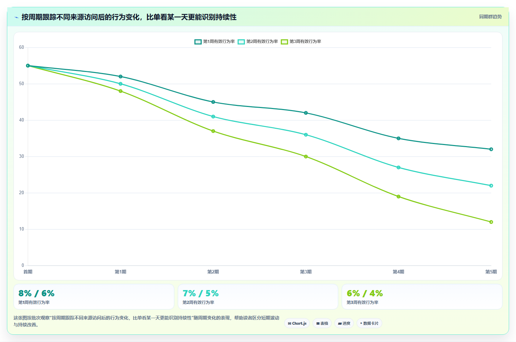Click green point at 第4期 value 19
Viewport: 516px width, 342px height.
point(399,197)
